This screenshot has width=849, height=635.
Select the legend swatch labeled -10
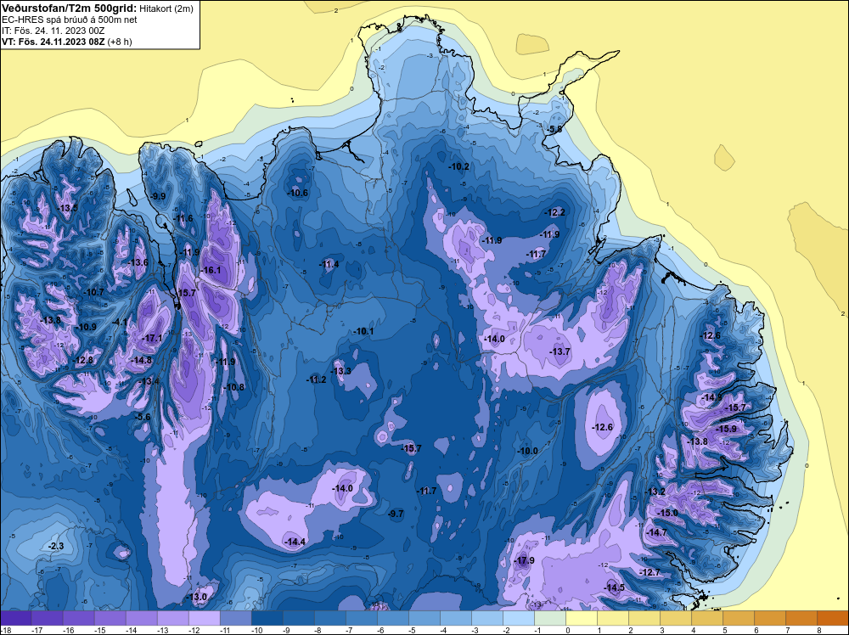(267, 618)
